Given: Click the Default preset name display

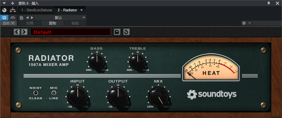Looking at the screenshot, I should tap(70, 32).
